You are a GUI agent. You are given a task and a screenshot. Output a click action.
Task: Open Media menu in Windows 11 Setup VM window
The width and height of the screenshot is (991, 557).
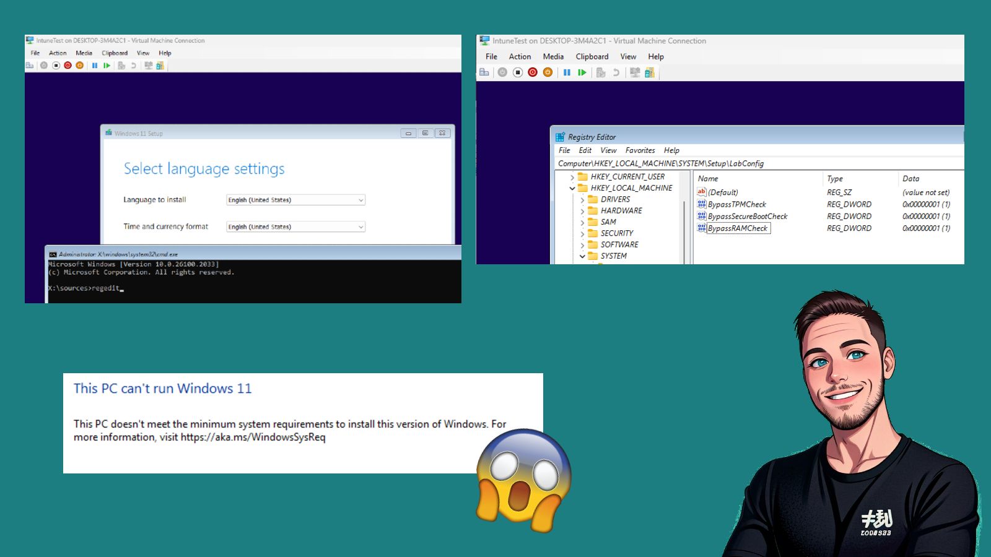tap(84, 53)
